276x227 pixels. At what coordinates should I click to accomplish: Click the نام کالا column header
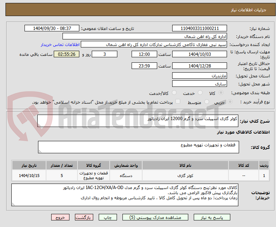coord(185,165)
